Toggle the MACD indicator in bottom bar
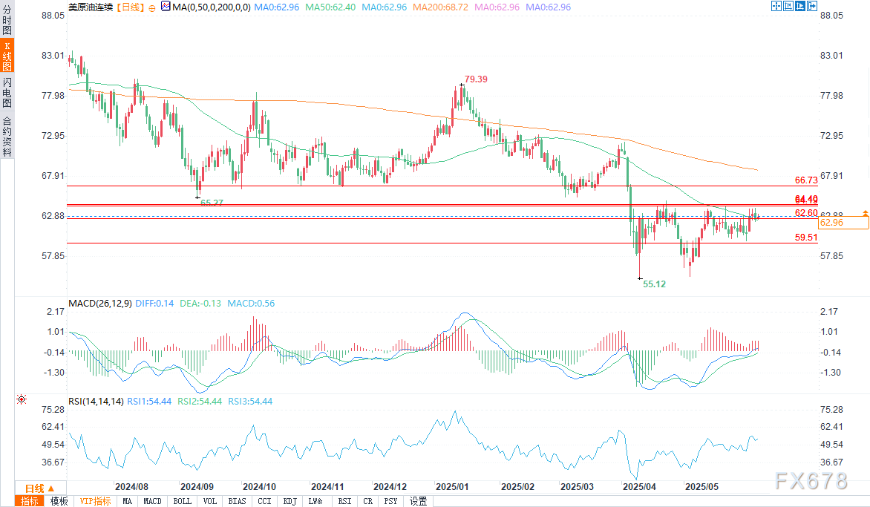 click(x=152, y=501)
